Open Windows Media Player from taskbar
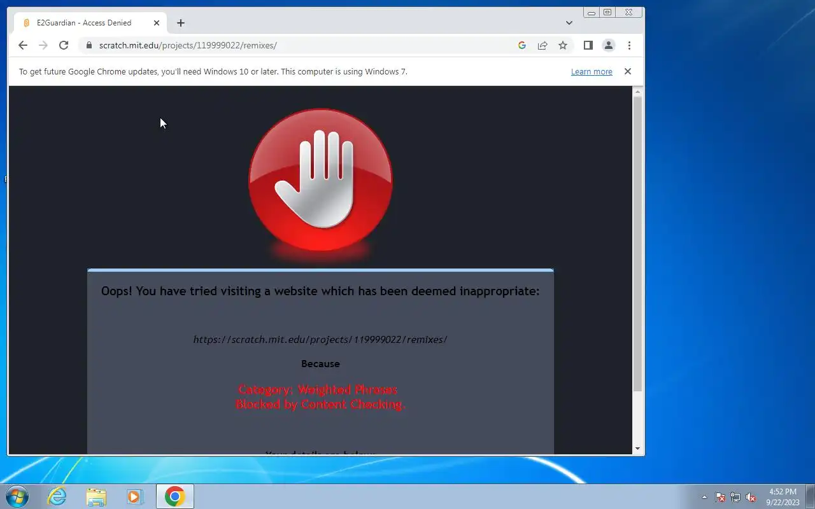This screenshot has height=509, width=815. coord(135,496)
